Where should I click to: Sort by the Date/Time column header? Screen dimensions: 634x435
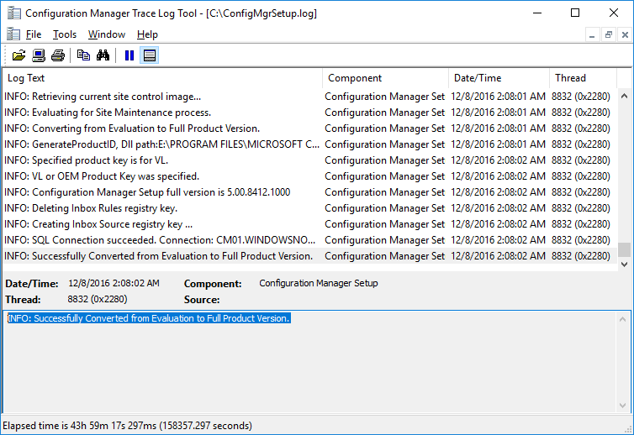pyautogui.click(x=499, y=78)
